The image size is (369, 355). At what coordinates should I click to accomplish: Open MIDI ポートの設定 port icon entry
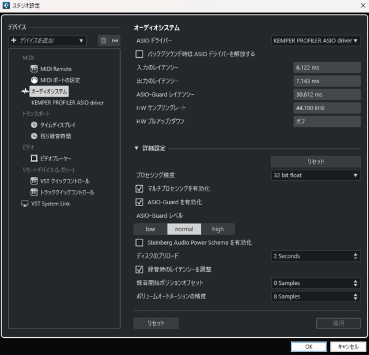(x=34, y=80)
